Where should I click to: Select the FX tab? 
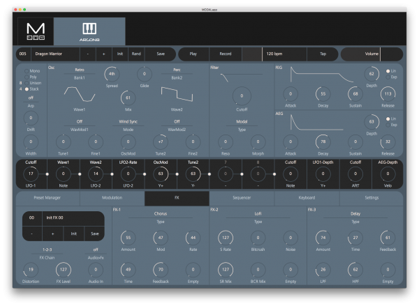tap(177, 198)
